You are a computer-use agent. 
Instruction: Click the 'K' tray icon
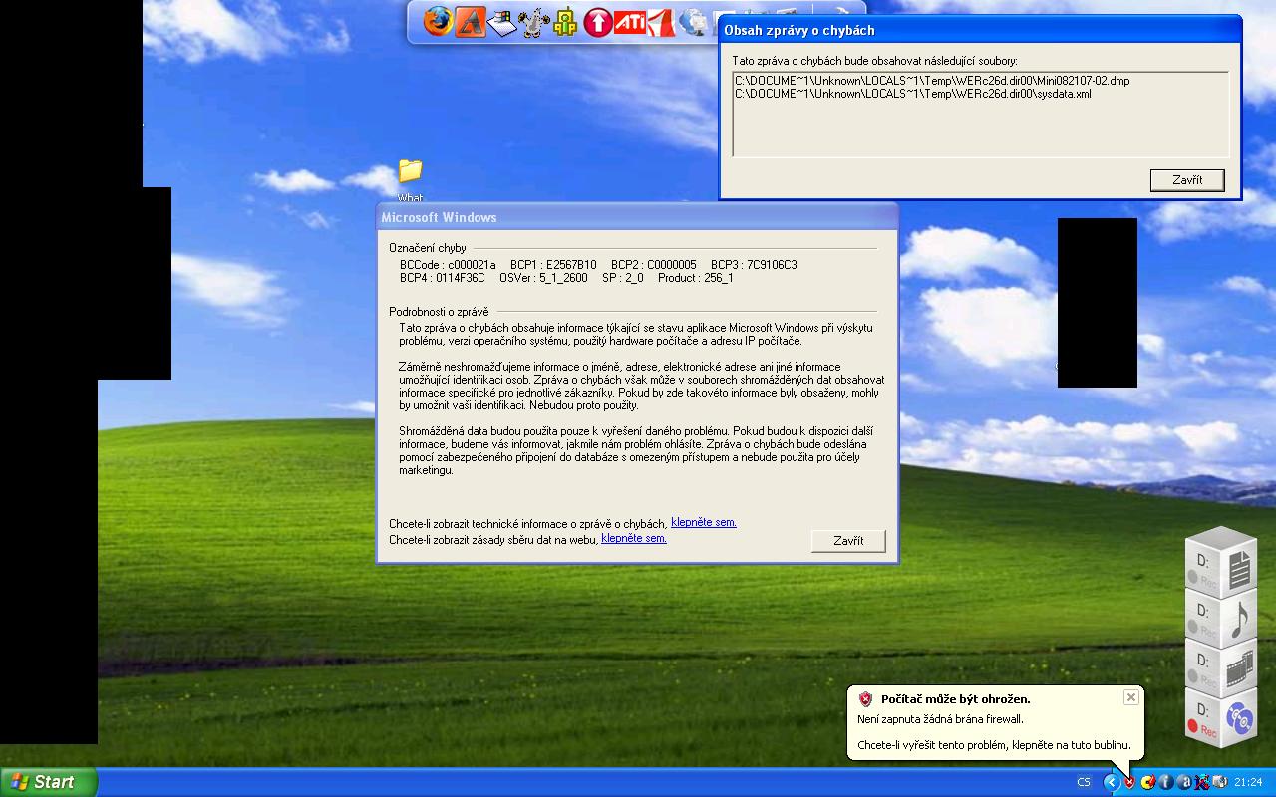point(1202,782)
